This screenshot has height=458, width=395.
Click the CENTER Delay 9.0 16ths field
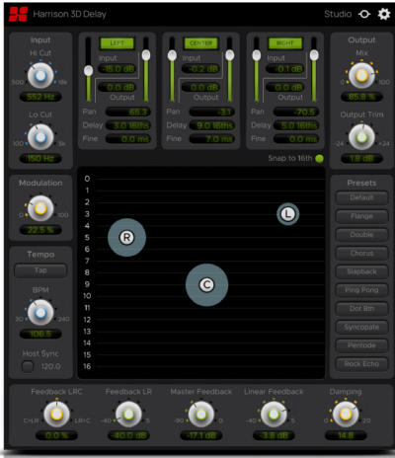tap(211, 125)
